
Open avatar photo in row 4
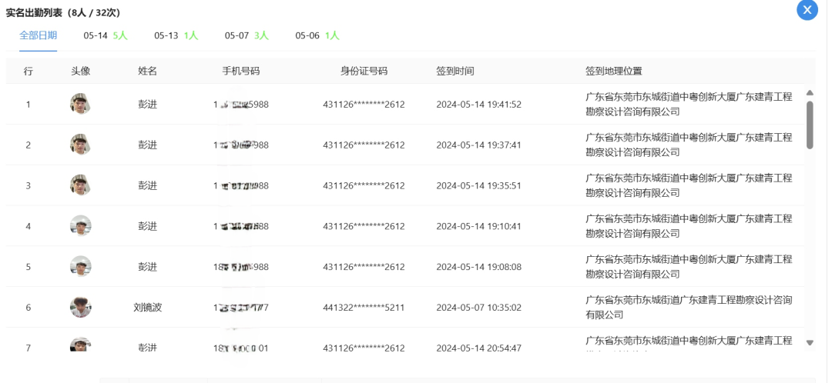81,225
